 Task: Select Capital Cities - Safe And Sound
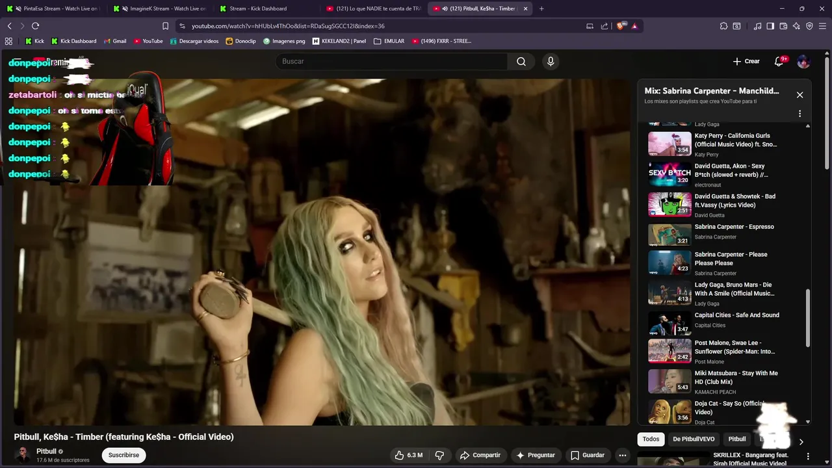point(721,323)
